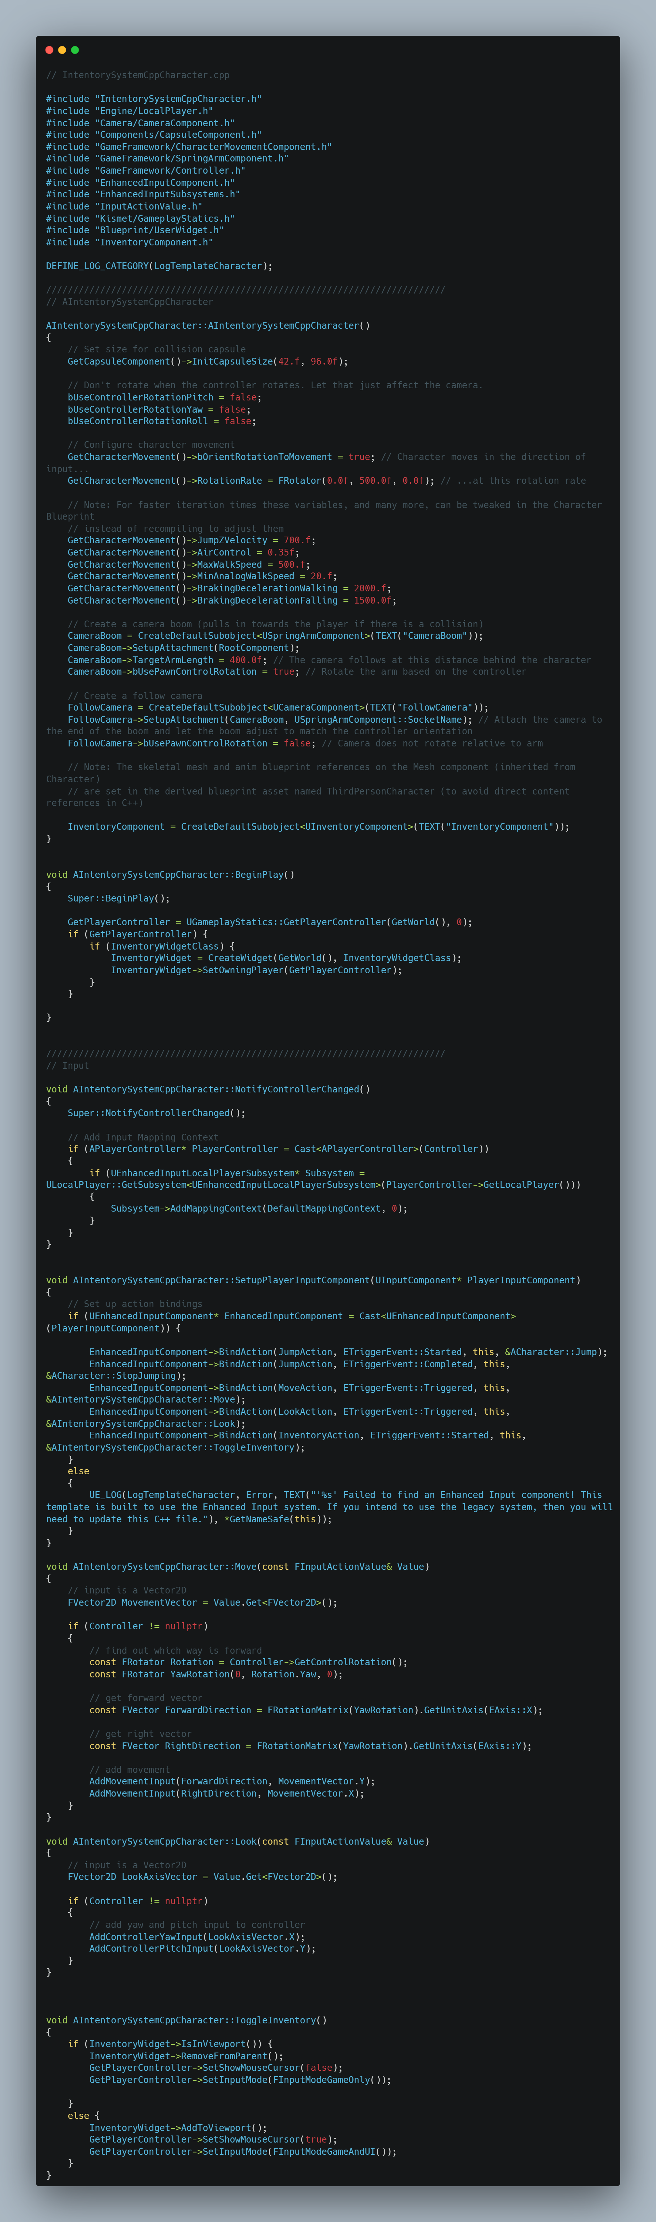Click the yellow minimize dot
This screenshot has height=2222, width=656.
(x=62, y=50)
